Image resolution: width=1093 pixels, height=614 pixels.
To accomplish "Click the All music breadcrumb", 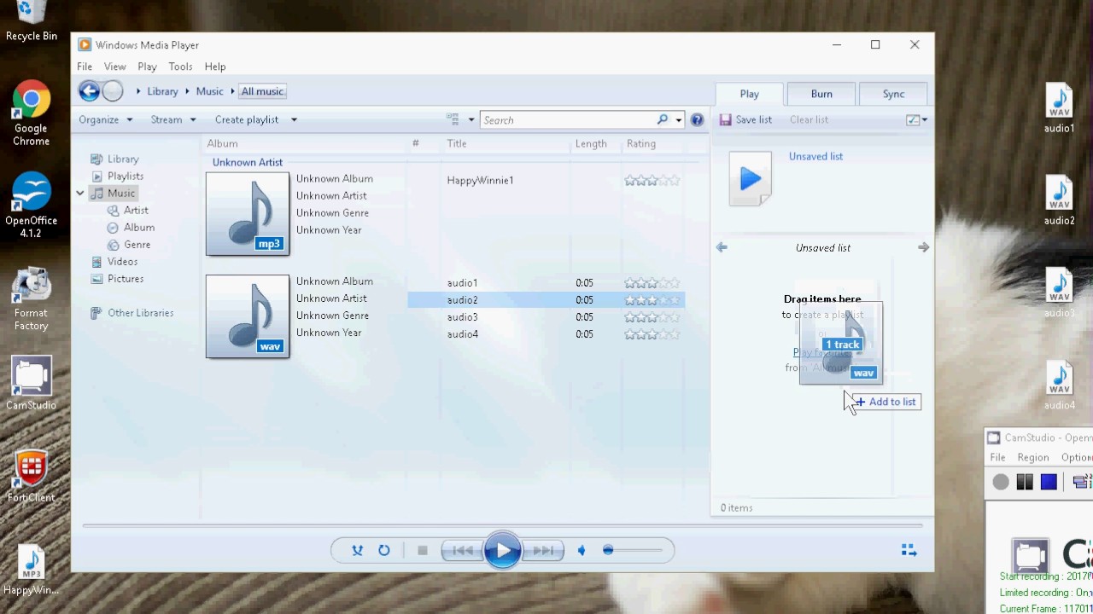I will pos(262,91).
